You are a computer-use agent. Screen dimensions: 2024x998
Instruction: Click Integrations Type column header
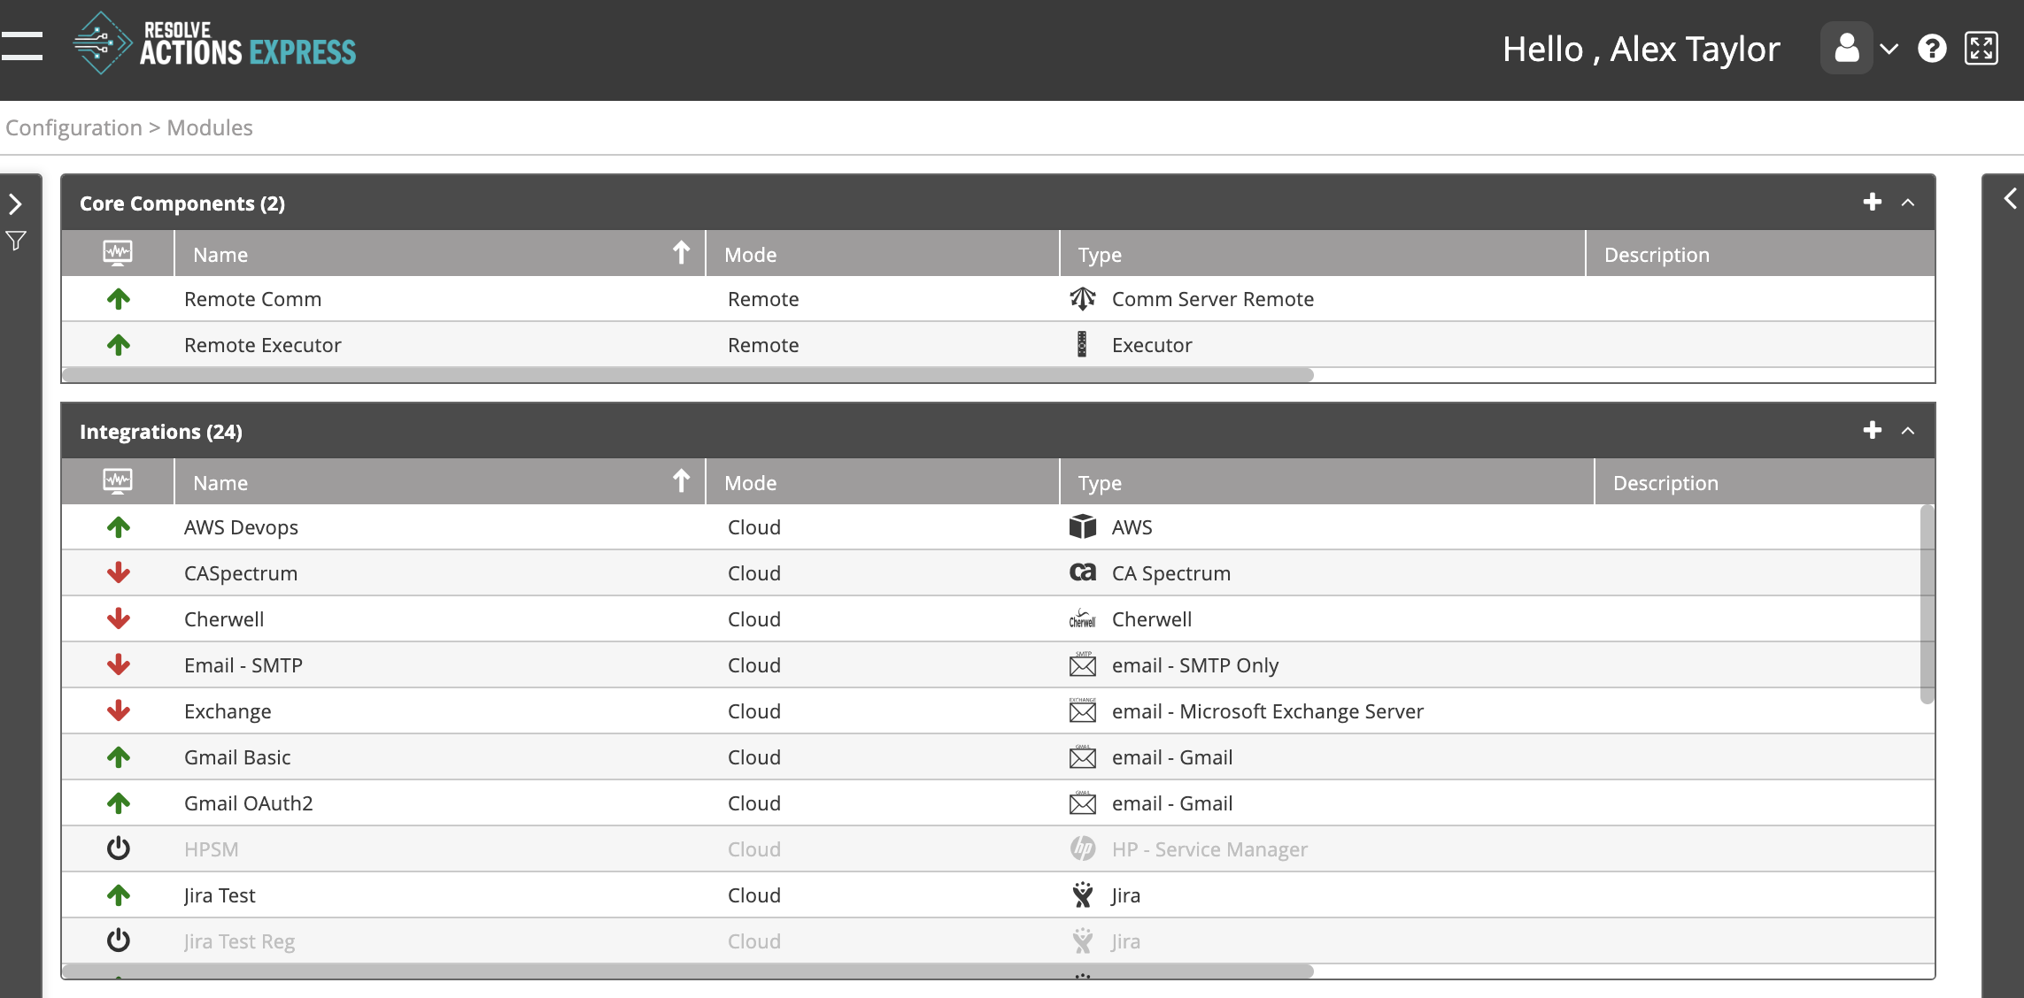point(1327,482)
